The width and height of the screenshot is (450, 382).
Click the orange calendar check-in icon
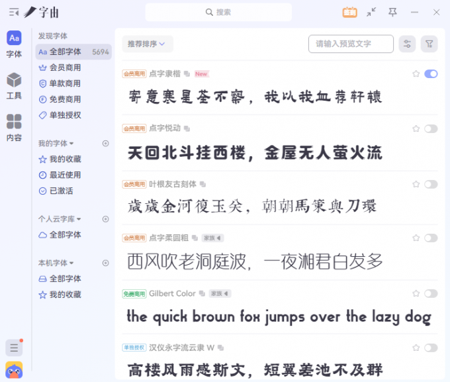[349, 13]
